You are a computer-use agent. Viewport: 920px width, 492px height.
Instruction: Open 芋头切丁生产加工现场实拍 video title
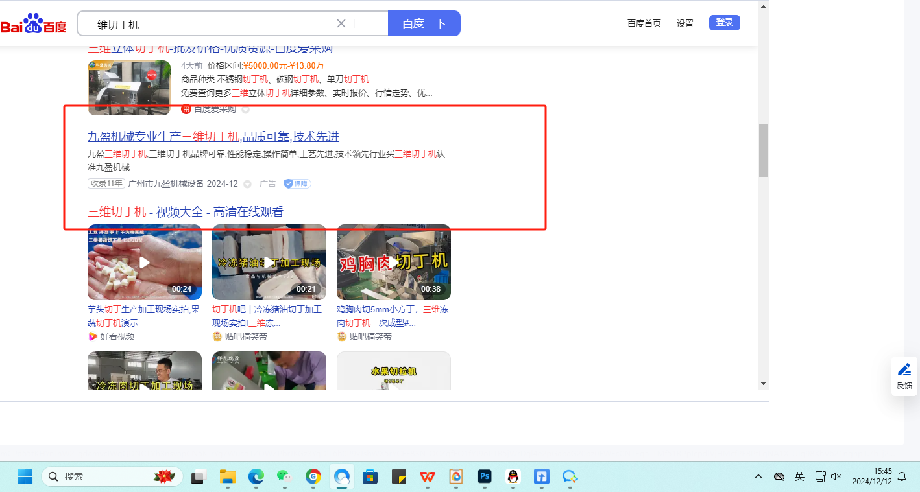[x=144, y=316]
